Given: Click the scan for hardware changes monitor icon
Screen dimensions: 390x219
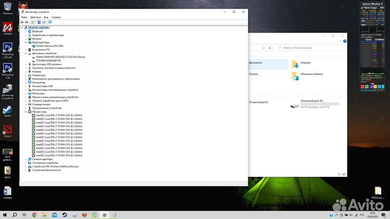Looking at the screenshot, I should (50, 22).
